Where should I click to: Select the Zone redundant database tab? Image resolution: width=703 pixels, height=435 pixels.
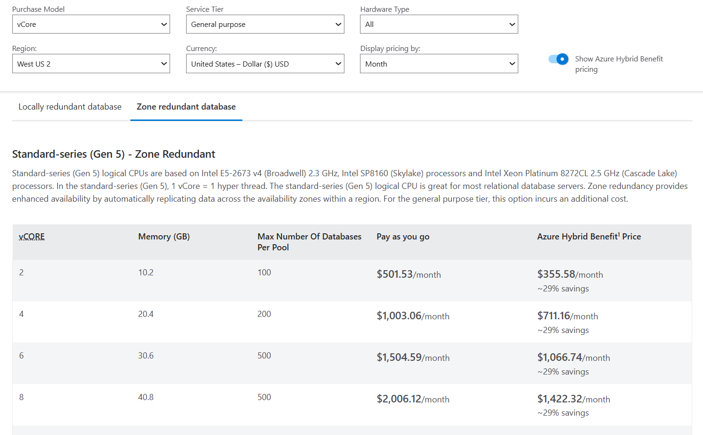(186, 107)
